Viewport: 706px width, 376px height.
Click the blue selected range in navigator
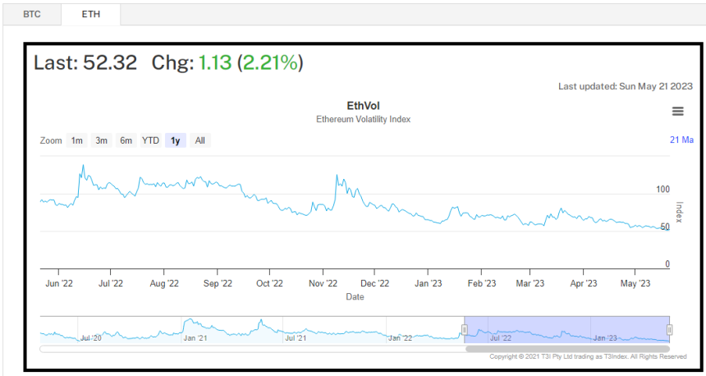[x=566, y=328]
